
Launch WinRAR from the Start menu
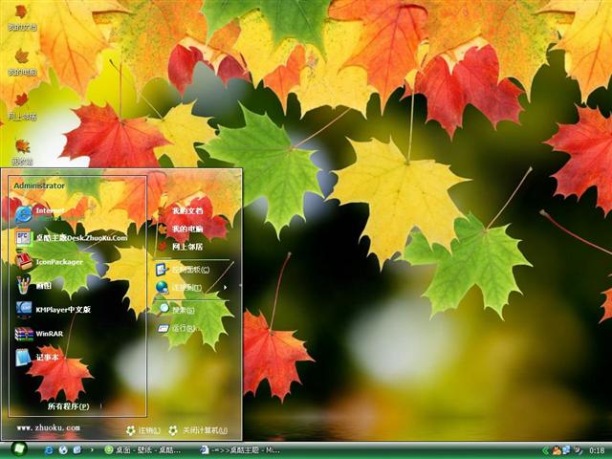(x=39, y=334)
